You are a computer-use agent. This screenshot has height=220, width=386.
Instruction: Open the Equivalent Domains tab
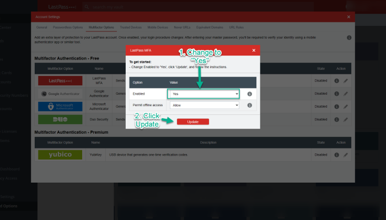point(210,28)
